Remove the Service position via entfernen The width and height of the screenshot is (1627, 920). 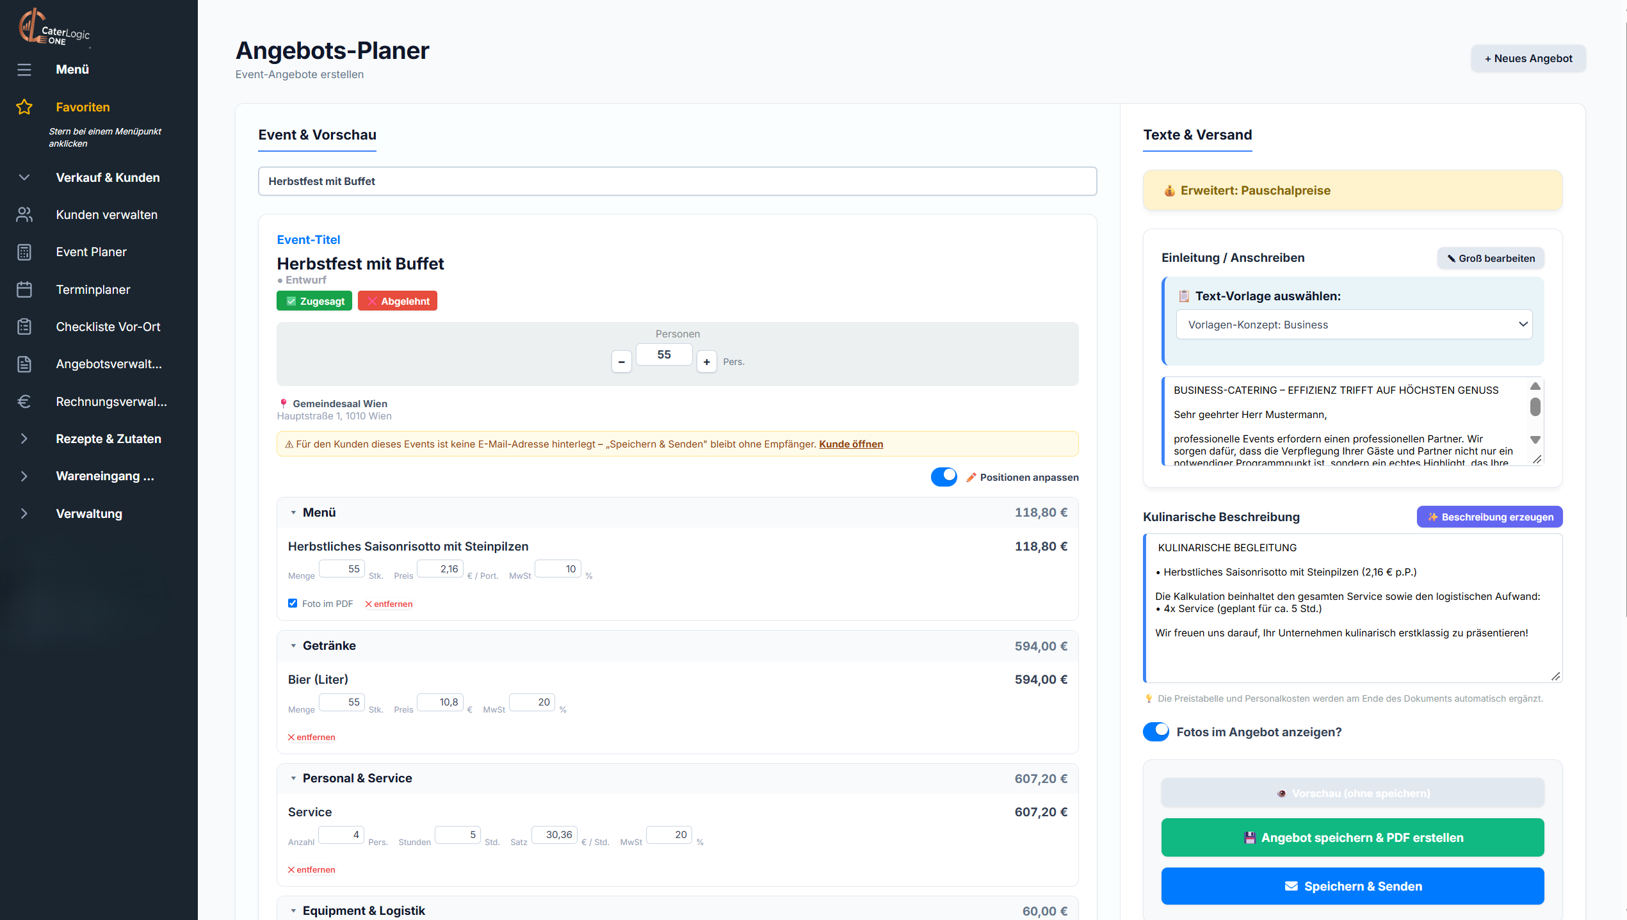tap(311, 869)
